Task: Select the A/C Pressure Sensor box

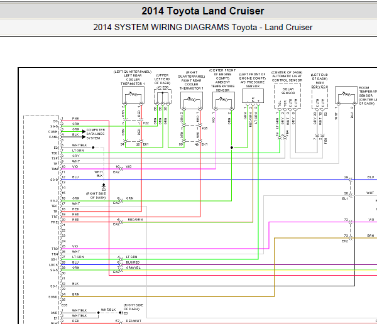Action: click(253, 96)
